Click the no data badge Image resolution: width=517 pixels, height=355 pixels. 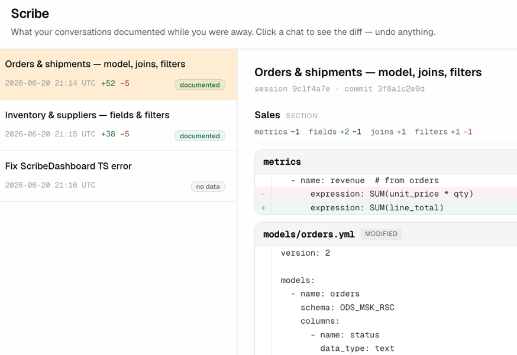(208, 187)
